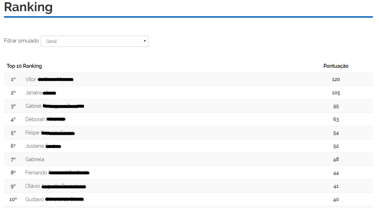The height and width of the screenshot is (208, 379).
Task: Select second-place entry Janaina
Action: 34,93
